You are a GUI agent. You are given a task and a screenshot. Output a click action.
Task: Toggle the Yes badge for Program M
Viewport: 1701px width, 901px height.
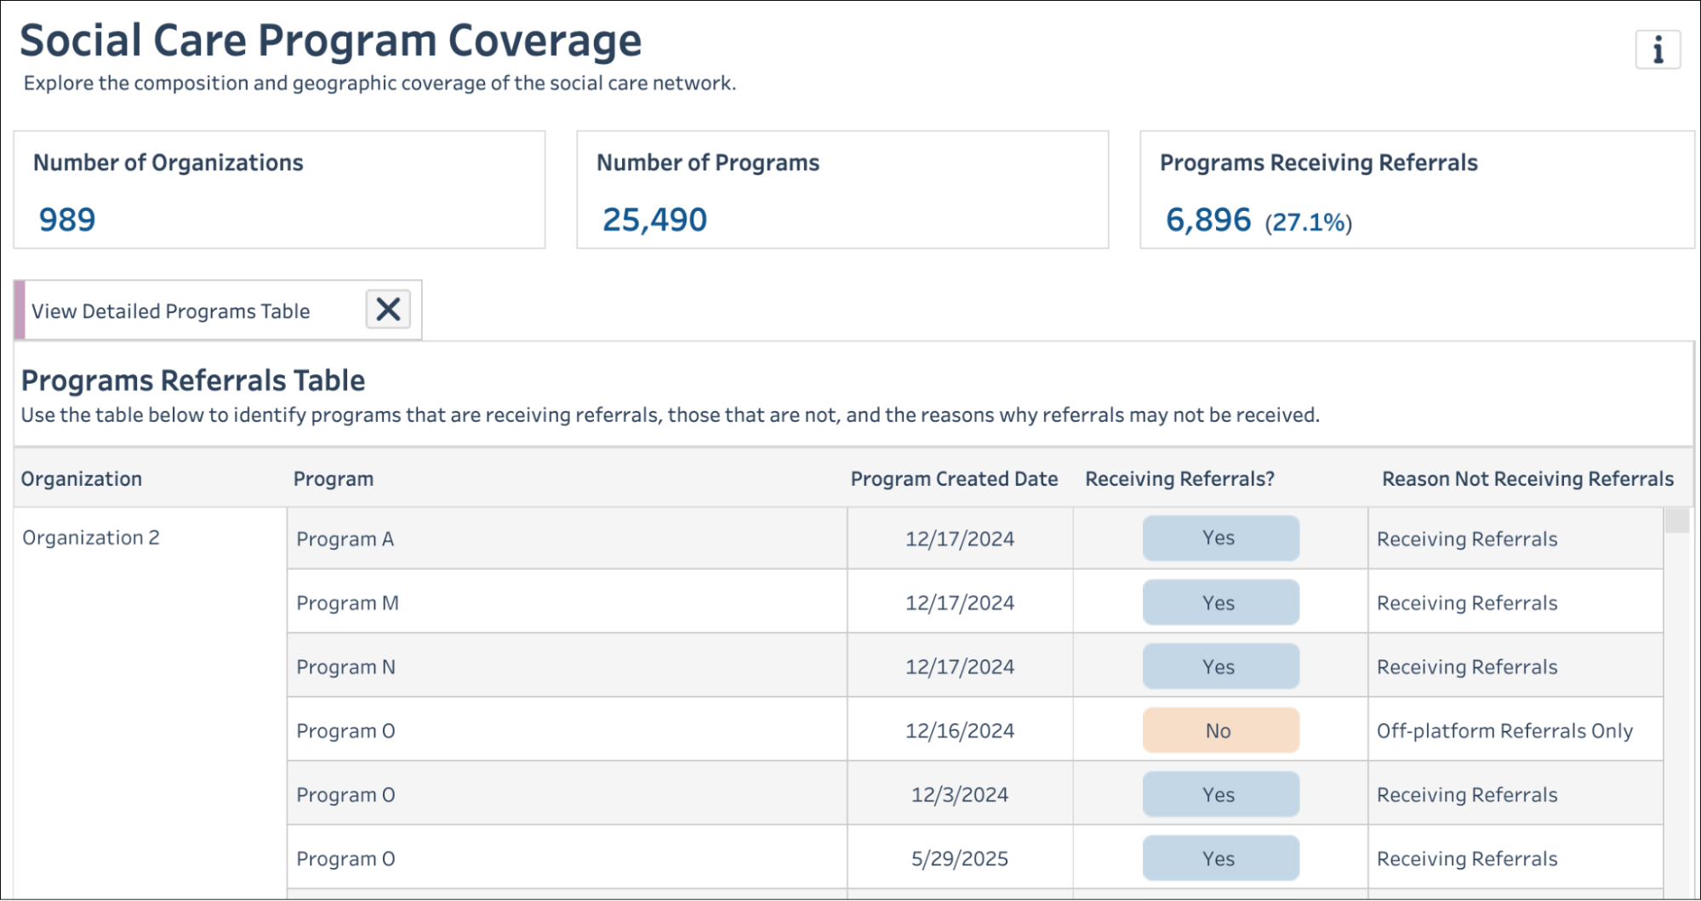pyautogui.click(x=1220, y=602)
